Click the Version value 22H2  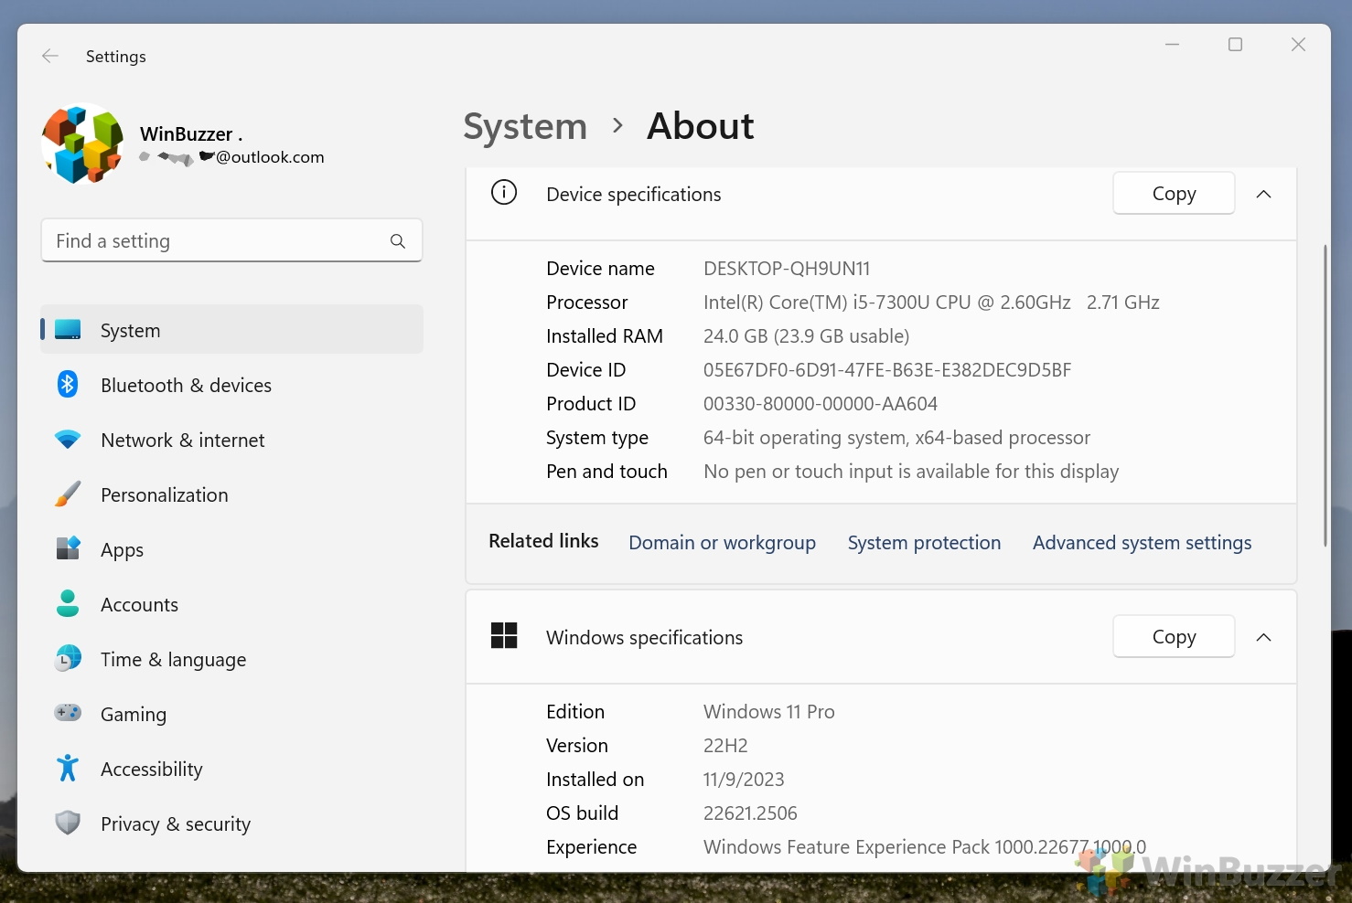725,746
